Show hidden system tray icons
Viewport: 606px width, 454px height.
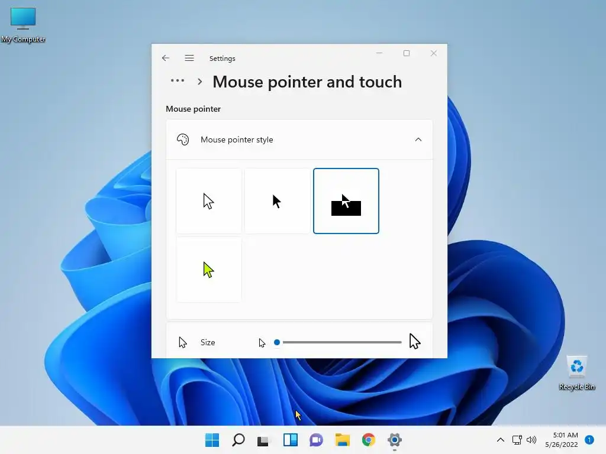click(500, 440)
